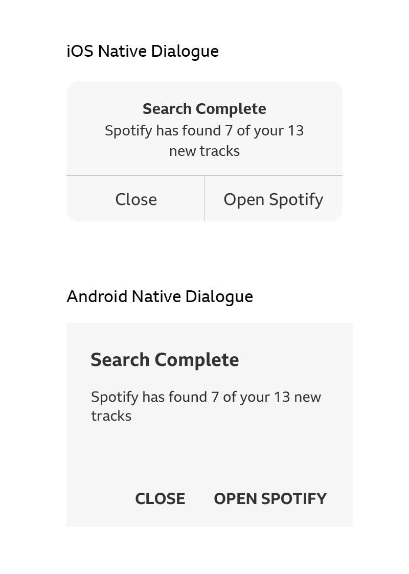Click the word "tracks" in Android dialogue
Viewport: 409px width, 574px height.
(x=111, y=416)
